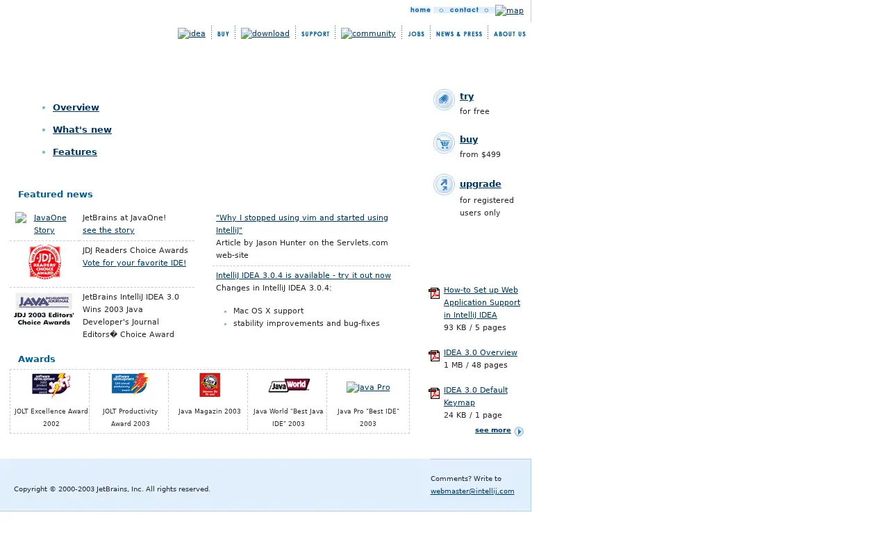Screen dimensions: 889x556
Task: Click 'Vote for your favorite IDE!' link
Action: point(134,263)
